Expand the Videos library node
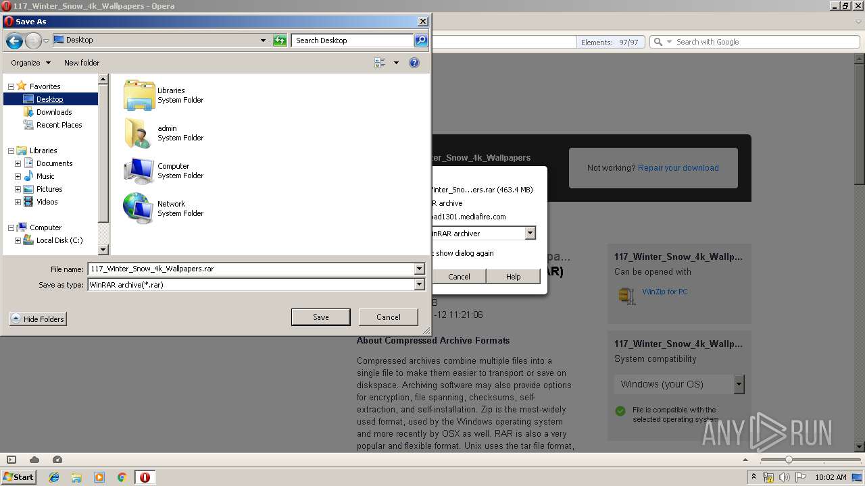The height and width of the screenshot is (486, 865). pyautogui.click(x=18, y=202)
